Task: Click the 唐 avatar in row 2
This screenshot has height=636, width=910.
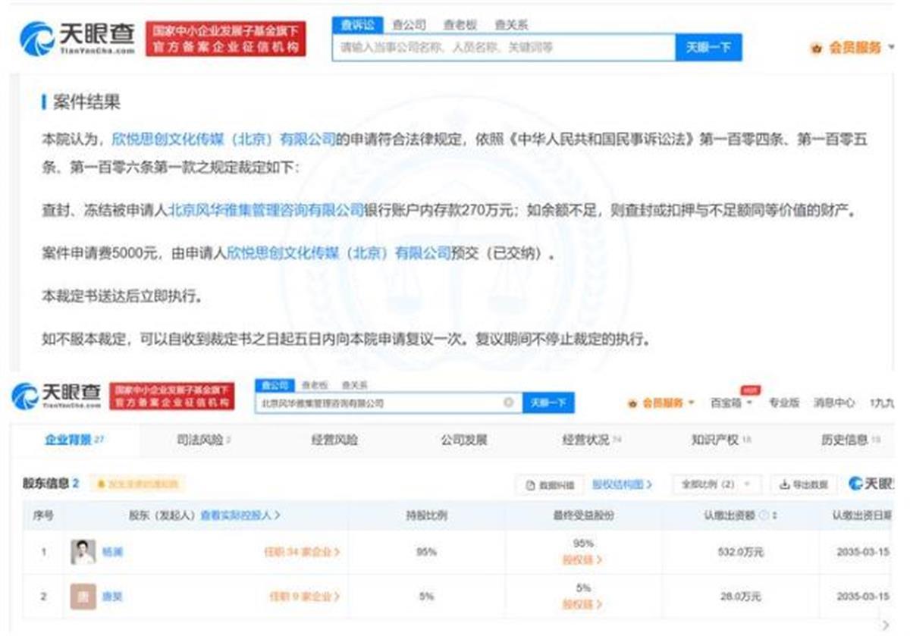Action: [x=83, y=597]
